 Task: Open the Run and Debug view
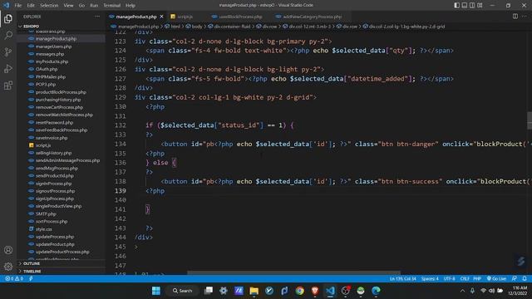[8, 69]
